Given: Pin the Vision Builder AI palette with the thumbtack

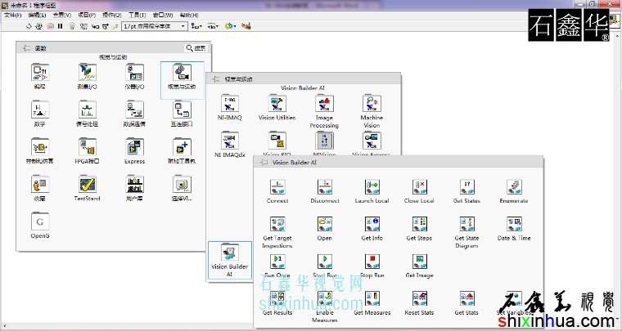Looking at the screenshot, I should tap(264, 163).
